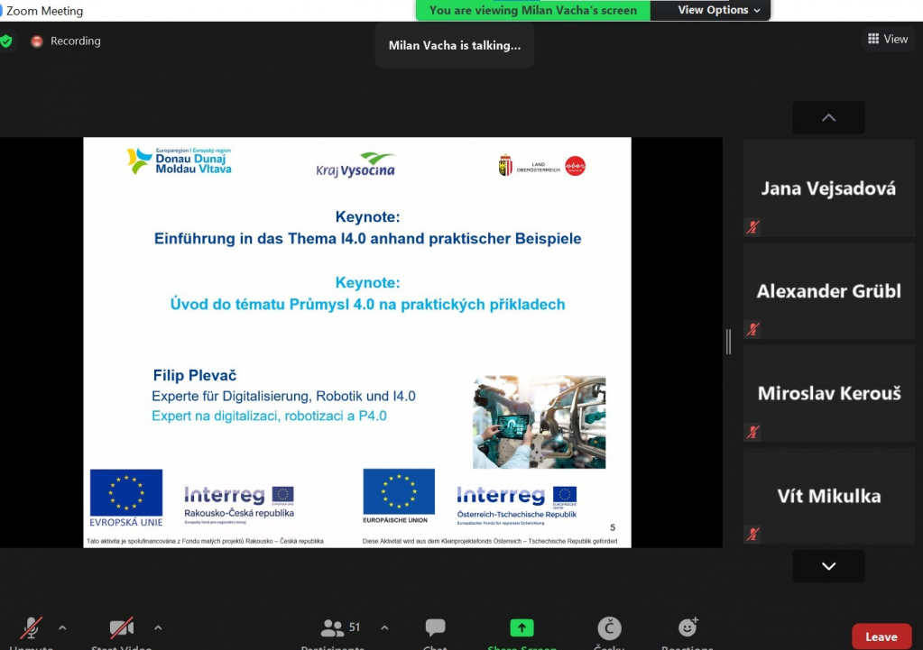This screenshot has height=650, width=923.
Task: Open the View Options dropdown
Action: pos(718,10)
